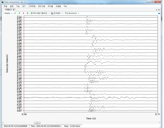Click the Display toolbar button
Viewport: 164px width, 128px height.
(x=7, y=13)
